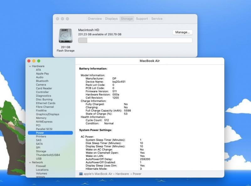Viewport: 251px width, 186px height.
Task: Open the Service tab
Action: pos(157,18)
